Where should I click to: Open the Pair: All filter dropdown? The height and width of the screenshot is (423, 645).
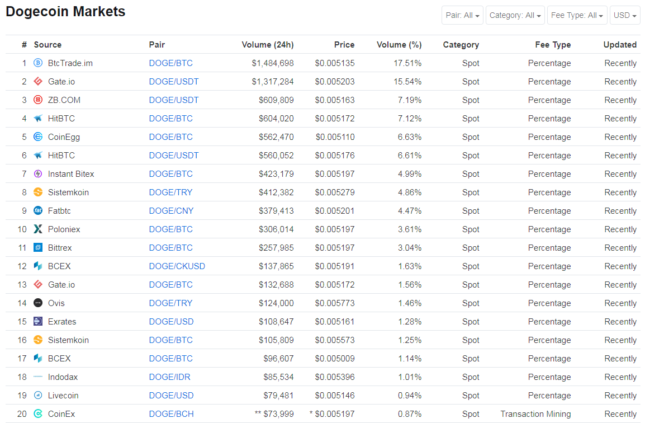pos(462,15)
